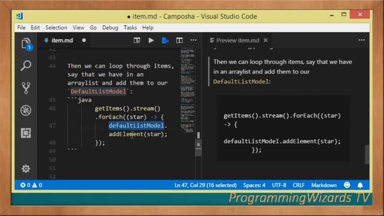The width and height of the screenshot is (384, 216).
Task: Open more actions for the preview pane
Action: pos(362,40)
